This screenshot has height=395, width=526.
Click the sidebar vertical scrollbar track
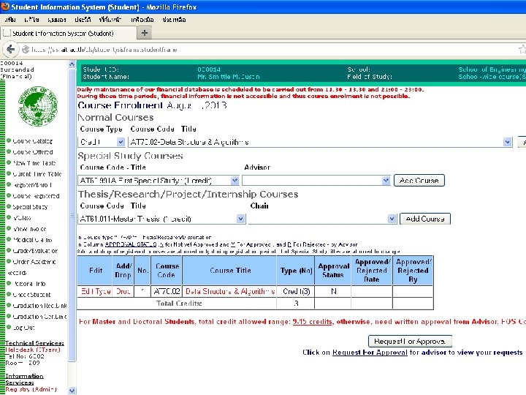[x=72, y=374]
